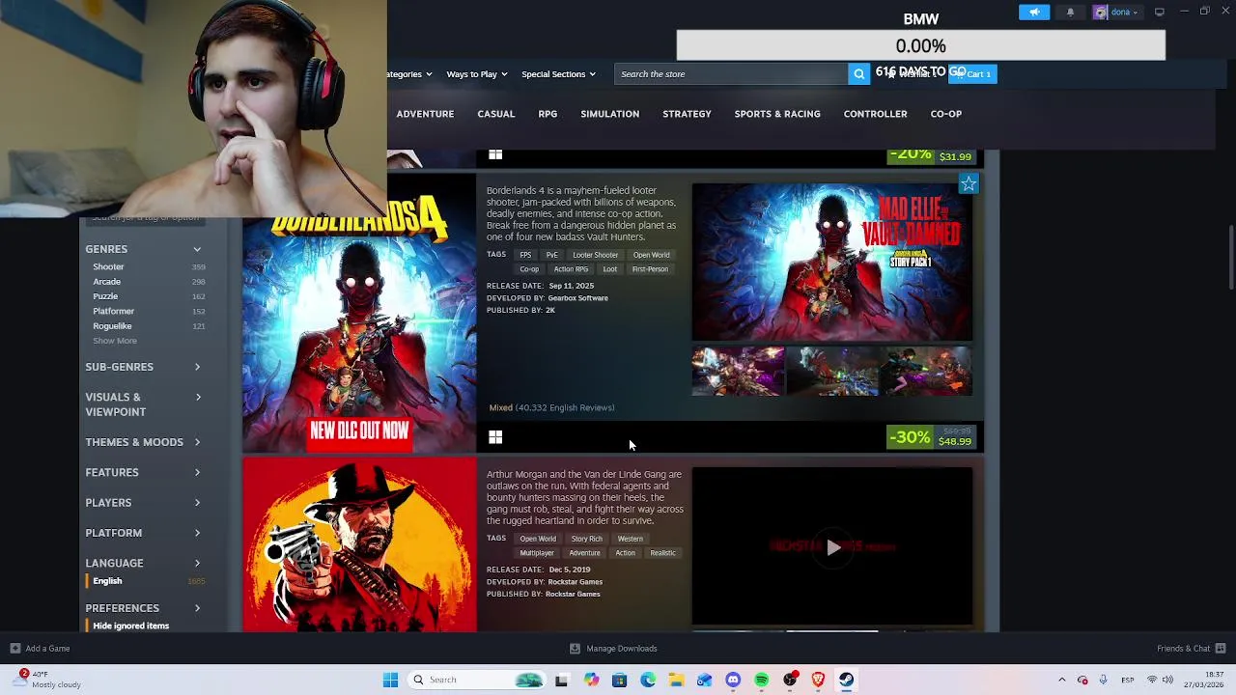Toggle the Roguelike genre filter
Screen dimensions: 1236x695
click(148, 326)
